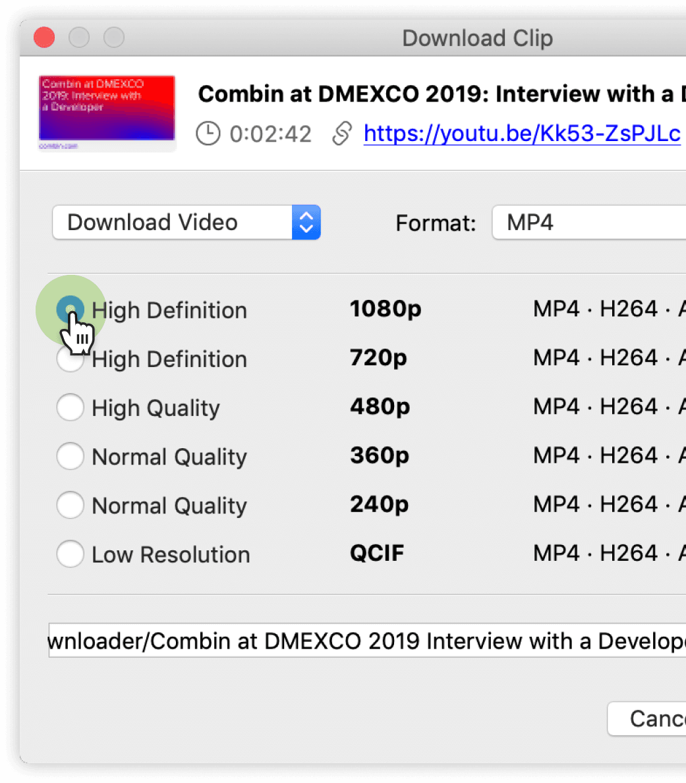
Task: Click the Low Resolution label
Action: click(171, 555)
